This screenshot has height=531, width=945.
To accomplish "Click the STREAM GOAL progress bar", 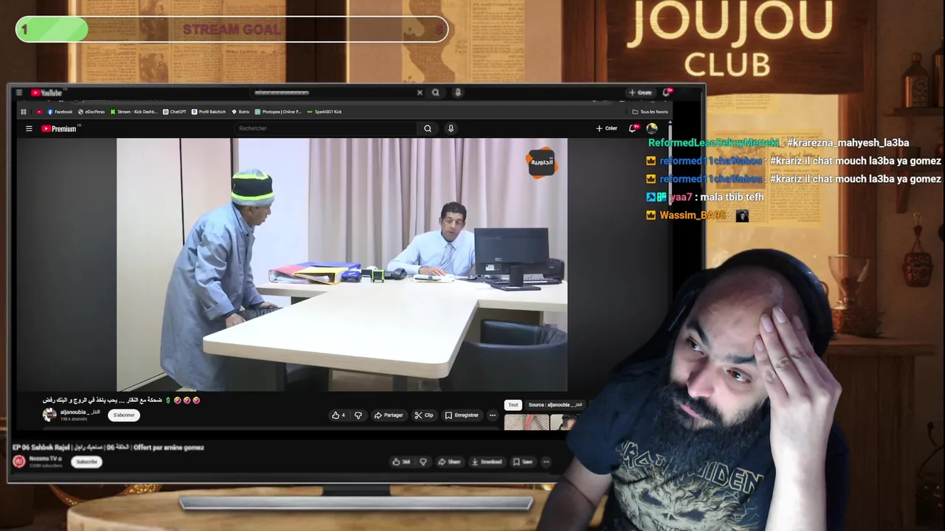I will (232, 29).
